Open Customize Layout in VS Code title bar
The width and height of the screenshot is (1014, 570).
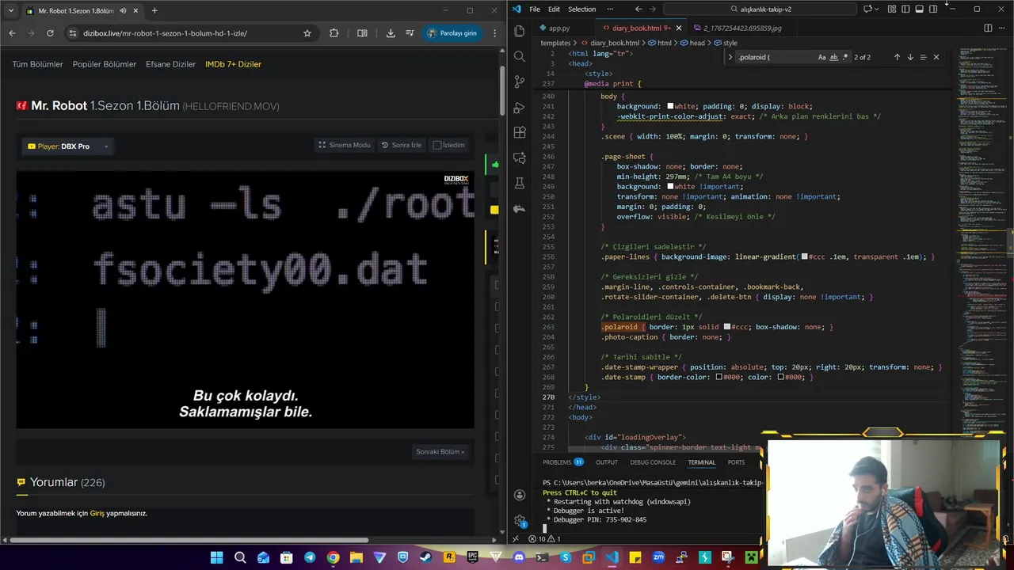pos(892,9)
